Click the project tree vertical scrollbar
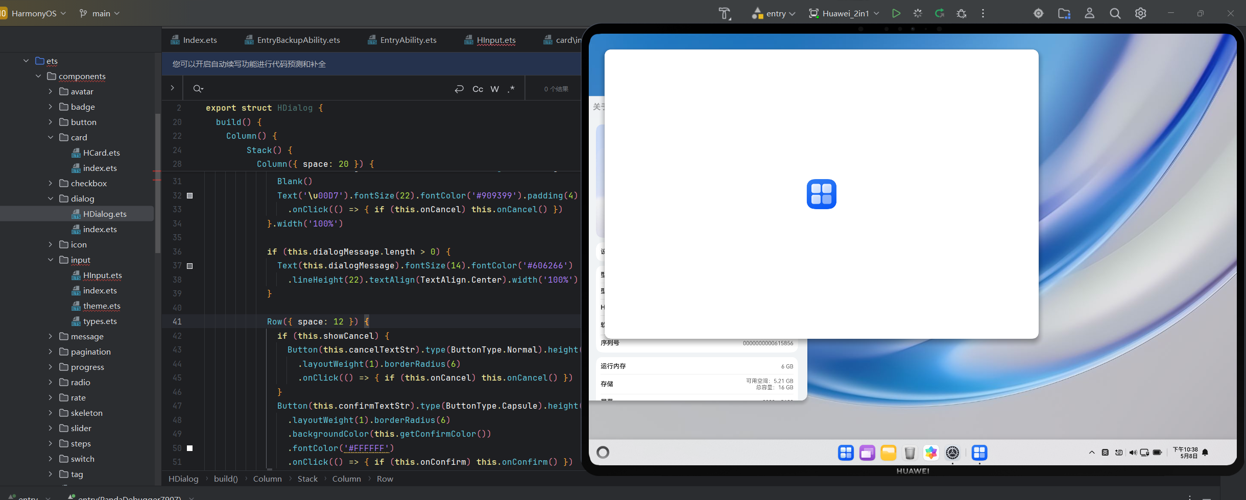Screen dimensions: 1246x500 (158, 184)
